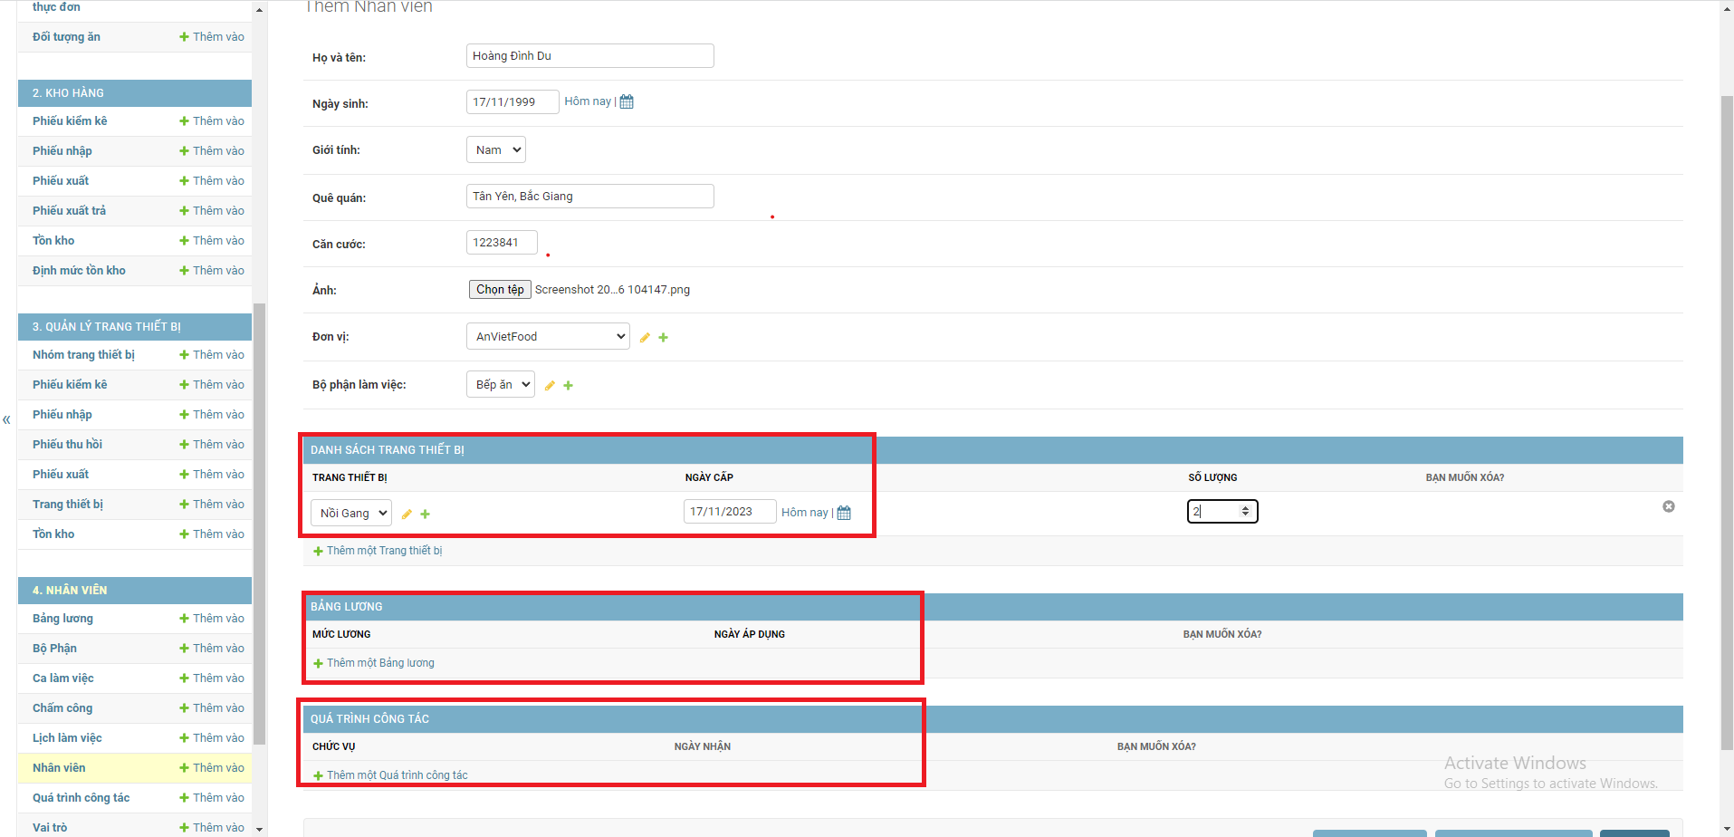The height and width of the screenshot is (837, 1734).
Task: Collapse the sidebar with the double-arrow icon
Action: (x=6, y=419)
